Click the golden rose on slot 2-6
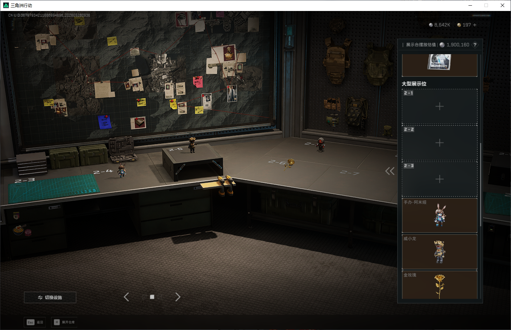 pyautogui.click(x=290, y=164)
